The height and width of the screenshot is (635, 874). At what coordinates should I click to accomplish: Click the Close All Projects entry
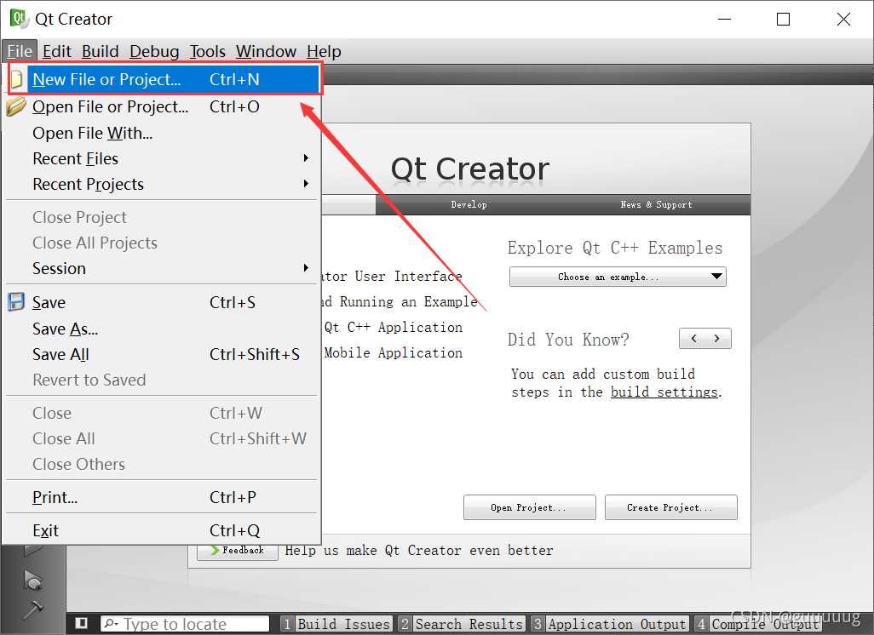click(x=162, y=243)
